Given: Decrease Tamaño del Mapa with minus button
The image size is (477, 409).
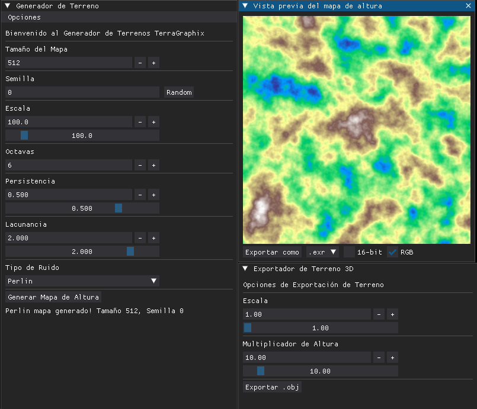Looking at the screenshot, I should pos(140,63).
